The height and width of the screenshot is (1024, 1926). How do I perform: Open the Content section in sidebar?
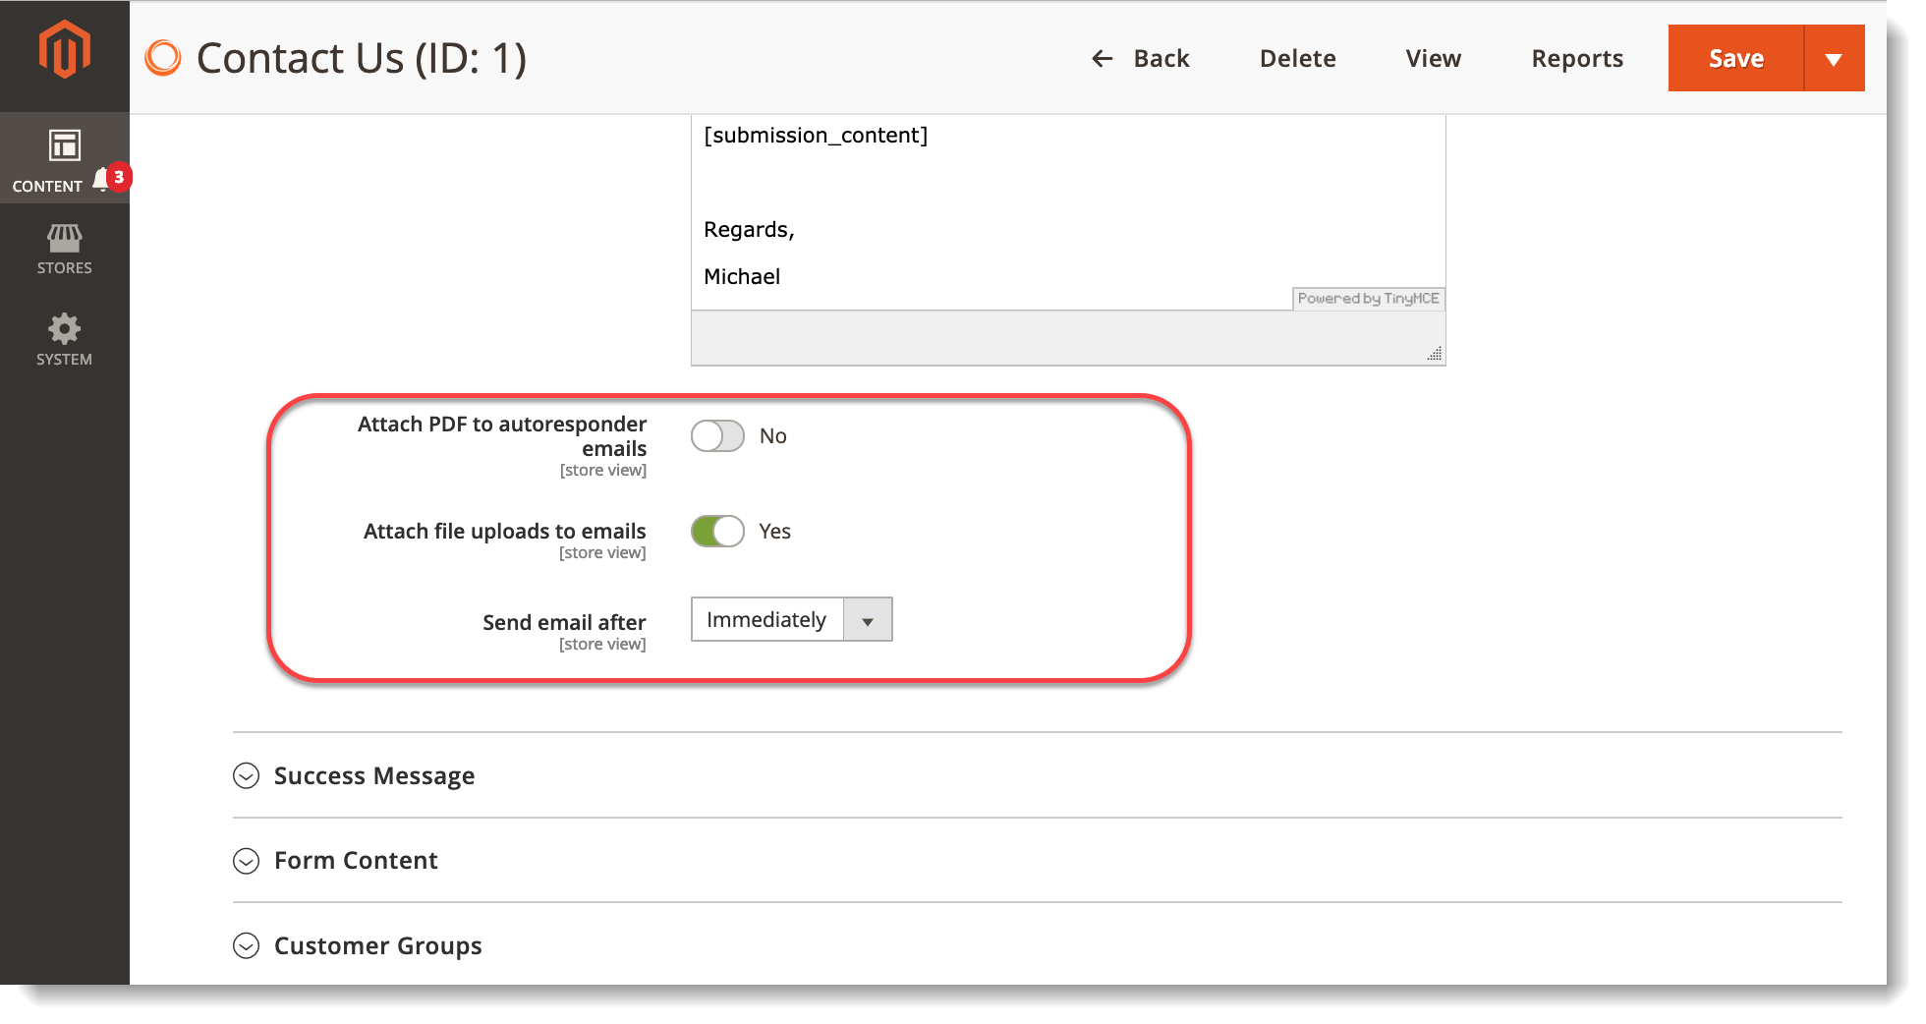point(63,157)
